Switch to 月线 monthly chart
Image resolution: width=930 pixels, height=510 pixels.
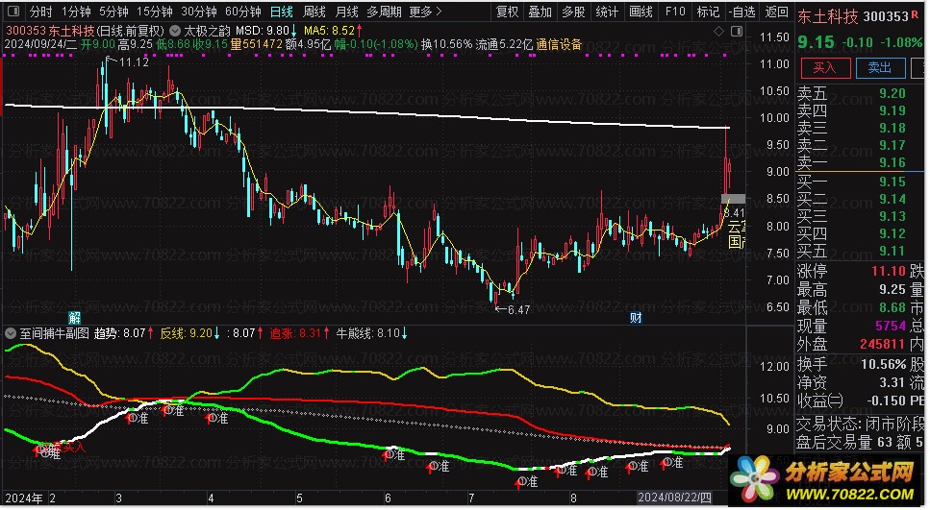click(347, 12)
